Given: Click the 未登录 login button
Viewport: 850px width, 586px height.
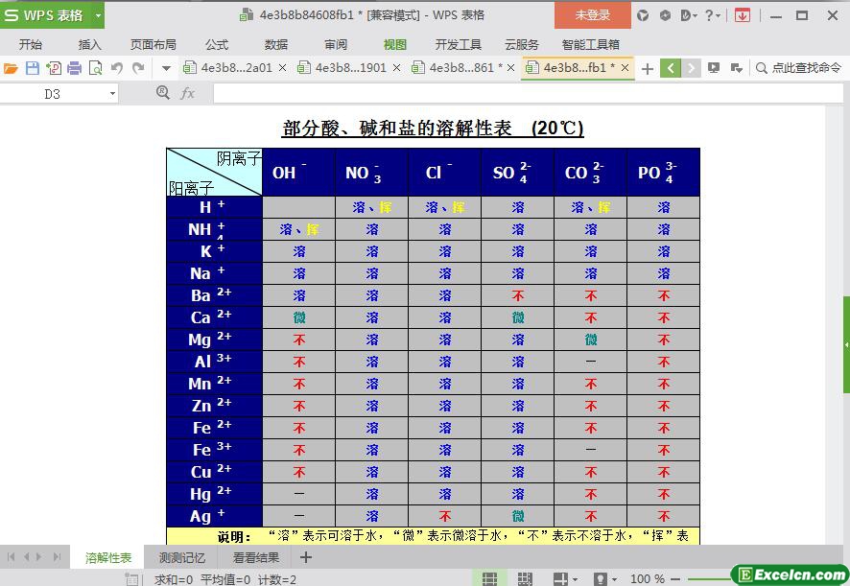Looking at the screenshot, I should [x=593, y=15].
